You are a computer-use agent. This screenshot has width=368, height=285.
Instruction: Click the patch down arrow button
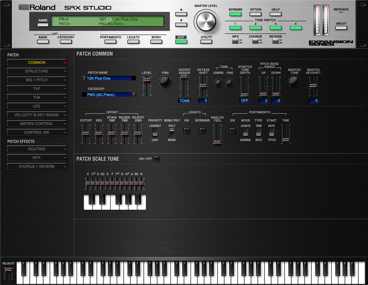point(181,25)
